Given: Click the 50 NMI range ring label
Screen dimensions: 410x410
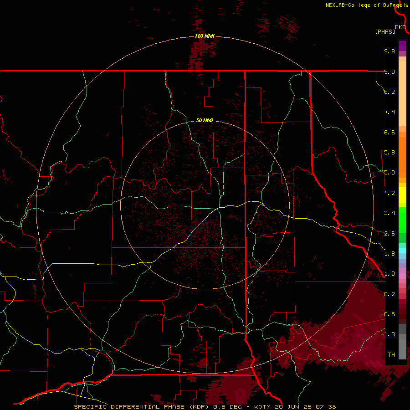Looking at the screenshot, I should point(205,121).
